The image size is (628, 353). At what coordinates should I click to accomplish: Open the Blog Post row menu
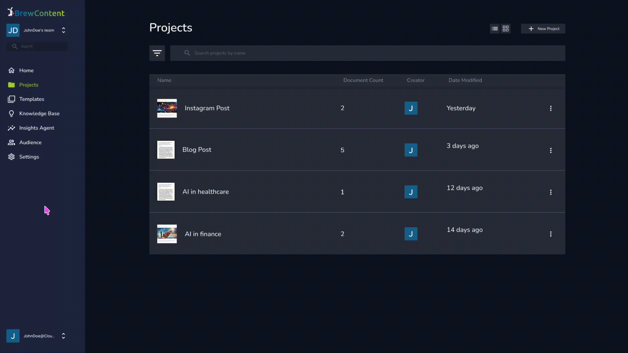click(x=551, y=150)
